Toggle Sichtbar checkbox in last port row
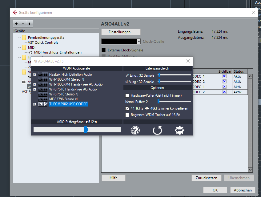This screenshot has width=261, height=197. coord(224,92)
